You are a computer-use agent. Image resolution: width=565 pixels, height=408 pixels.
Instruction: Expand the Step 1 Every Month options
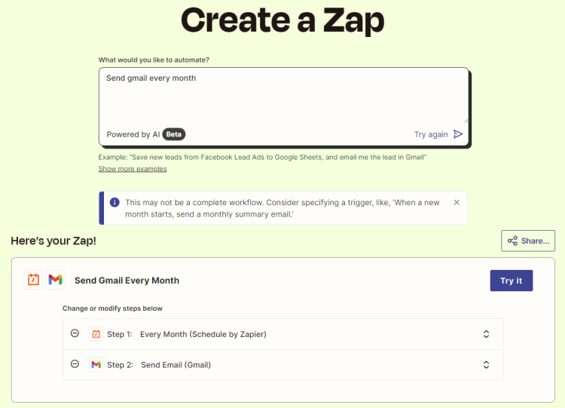click(x=486, y=334)
